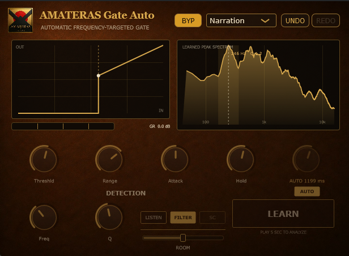Click the '10k' frequency axis label
Viewport: 349px width, 256px height.
click(322, 122)
